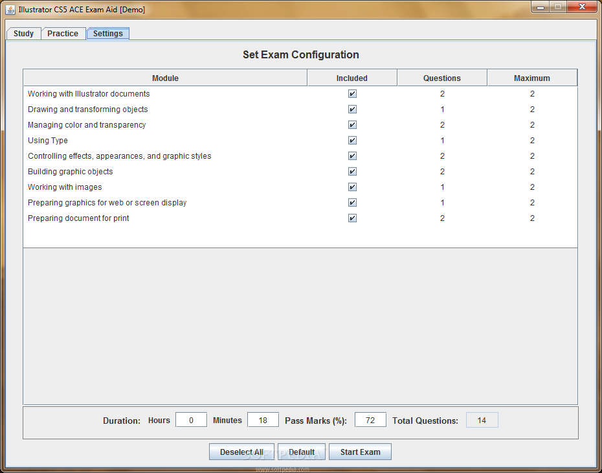Click the Total Questions field

[482, 420]
